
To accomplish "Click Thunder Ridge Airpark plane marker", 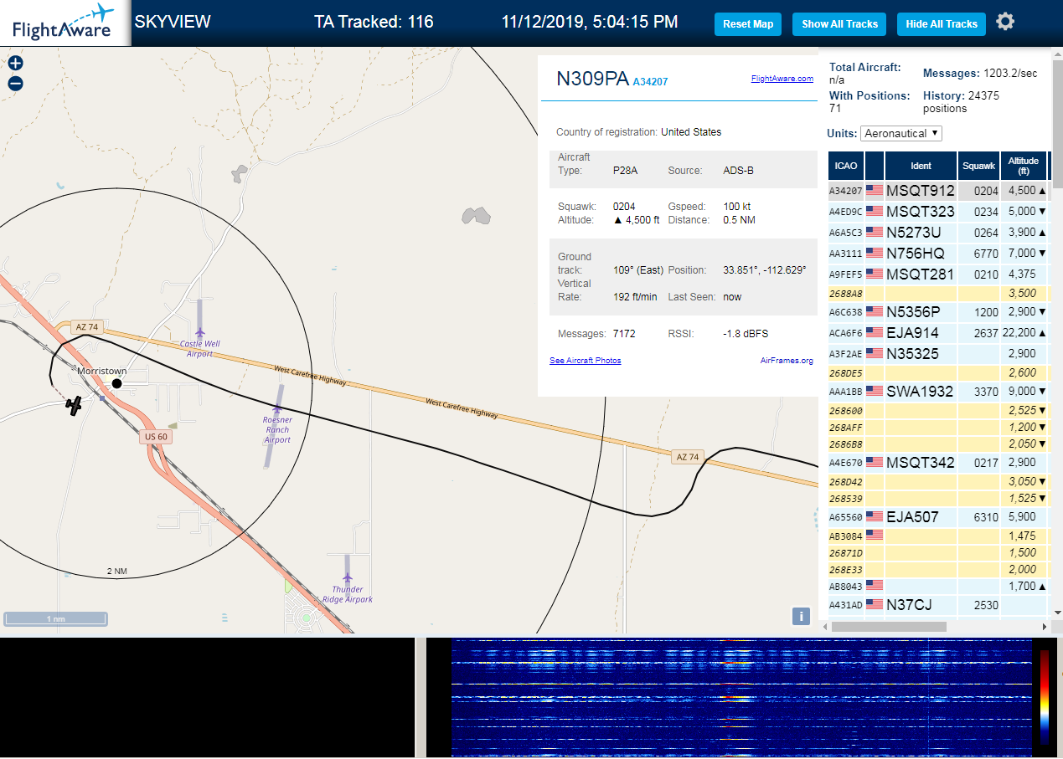I will 347,577.
